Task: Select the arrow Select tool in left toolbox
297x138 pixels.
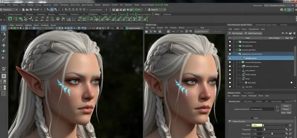Action: coord(4,28)
